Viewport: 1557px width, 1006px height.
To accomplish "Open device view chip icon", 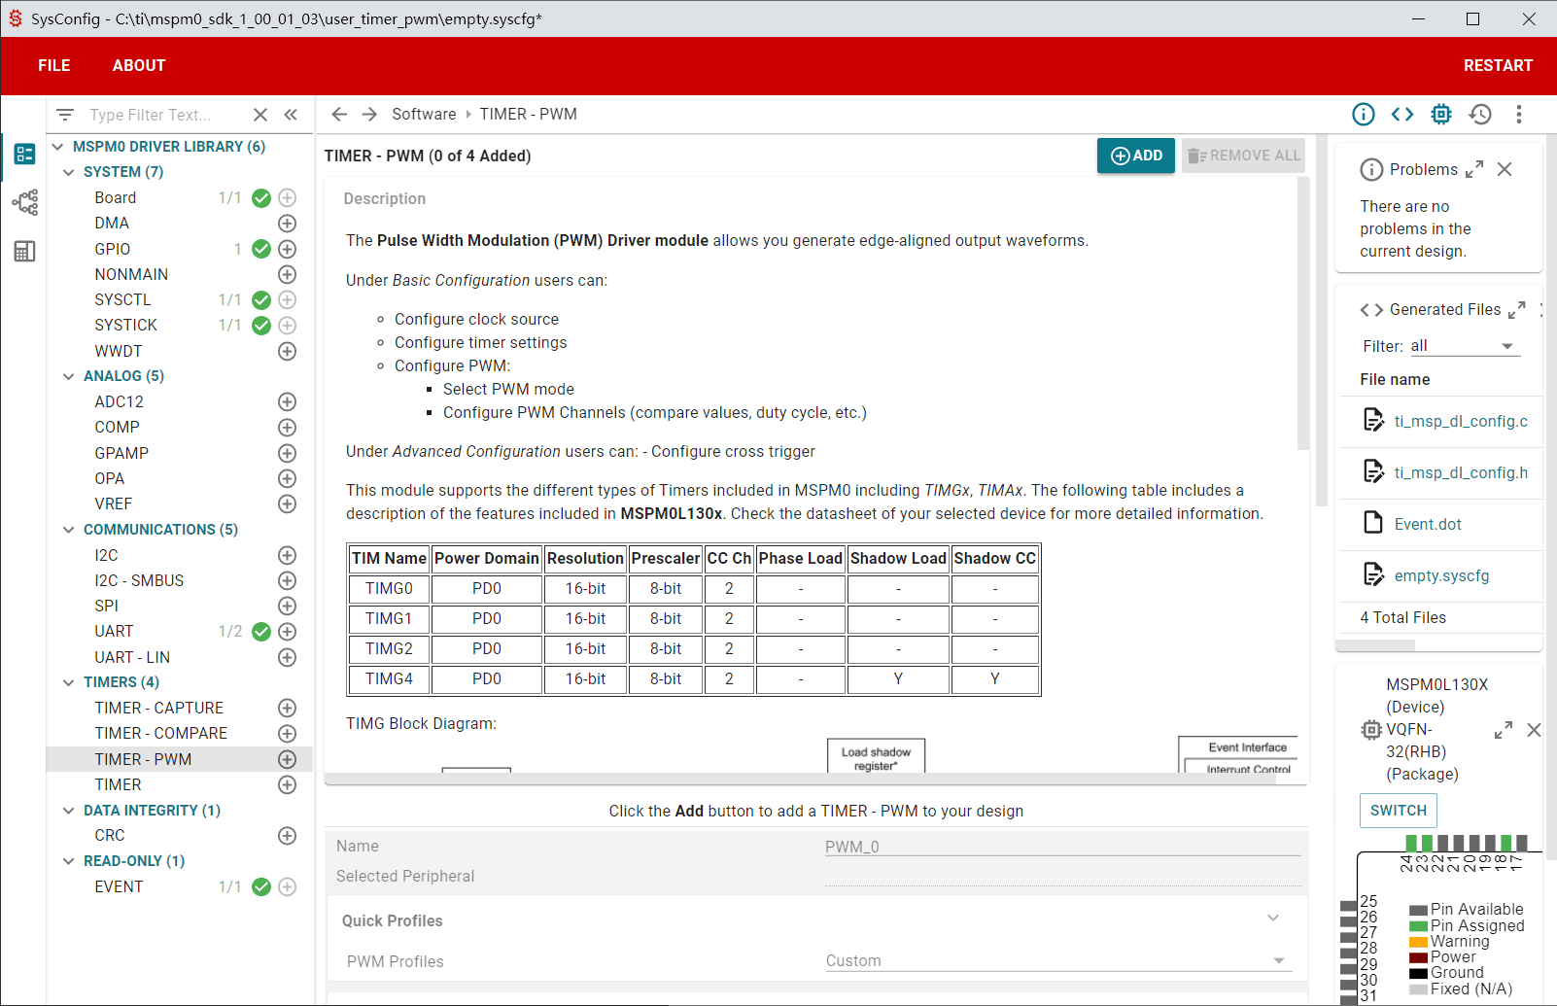I will [x=1441, y=115].
